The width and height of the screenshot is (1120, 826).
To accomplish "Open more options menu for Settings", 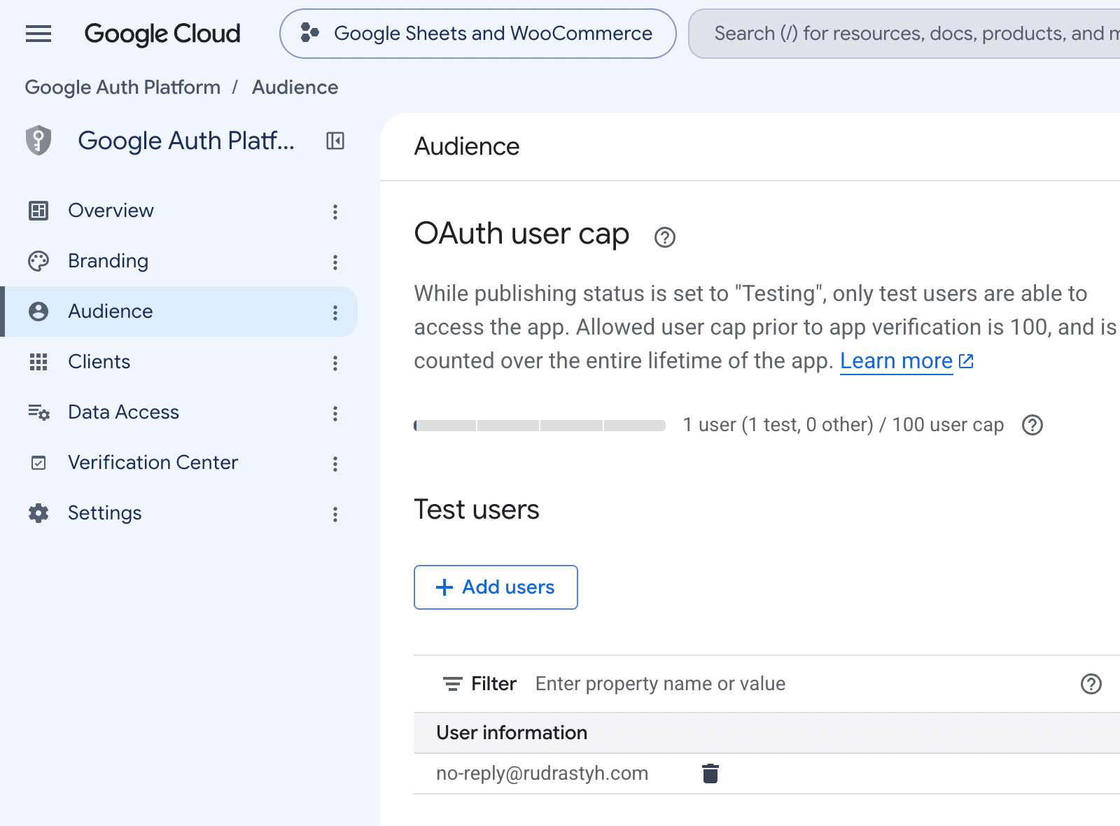I will pyautogui.click(x=335, y=514).
